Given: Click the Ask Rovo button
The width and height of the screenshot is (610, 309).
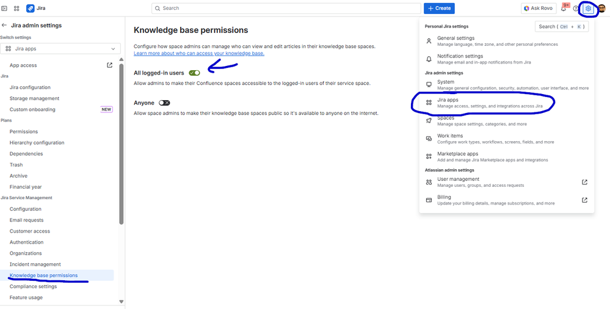Looking at the screenshot, I should [539, 8].
